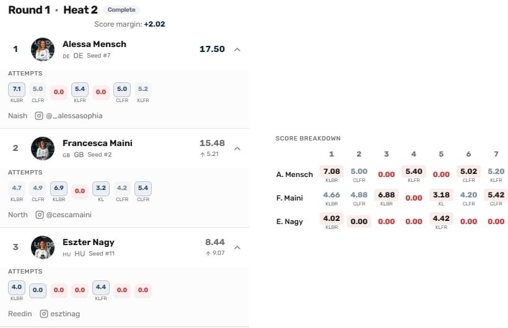Collapse Alessa Mensch's attempts panel
The image size is (508, 328).
coord(237,50)
